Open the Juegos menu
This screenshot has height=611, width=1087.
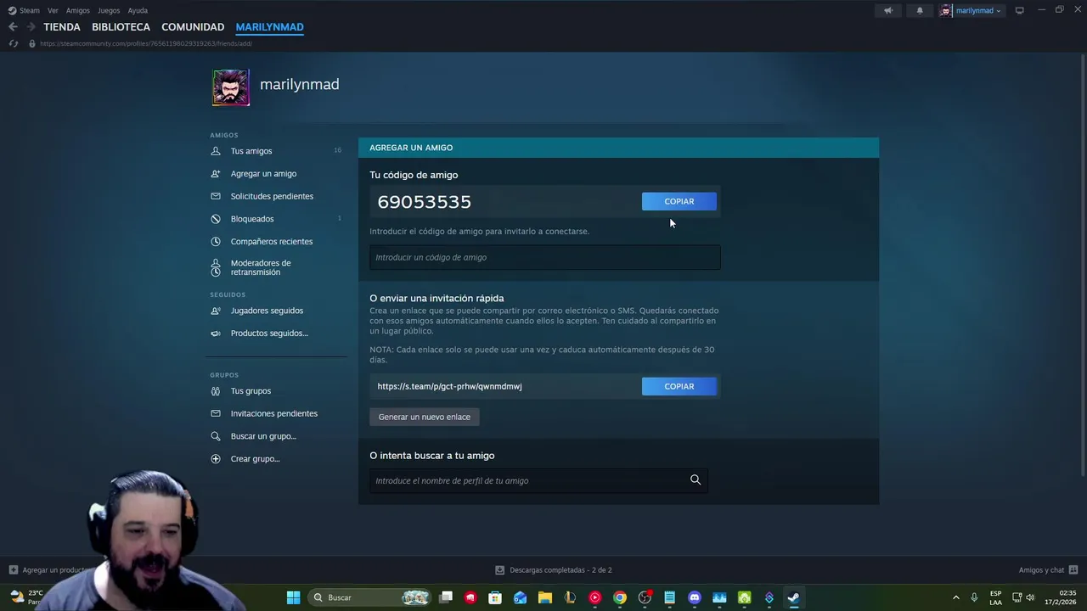[x=109, y=10]
